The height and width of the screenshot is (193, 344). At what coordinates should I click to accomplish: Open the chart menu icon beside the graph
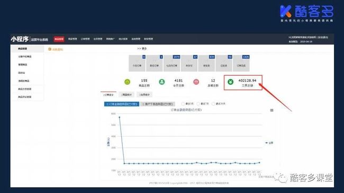click(271, 110)
